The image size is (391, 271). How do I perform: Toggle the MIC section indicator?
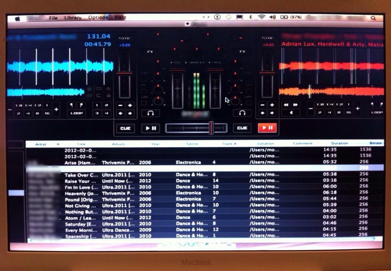tap(176, 63)
